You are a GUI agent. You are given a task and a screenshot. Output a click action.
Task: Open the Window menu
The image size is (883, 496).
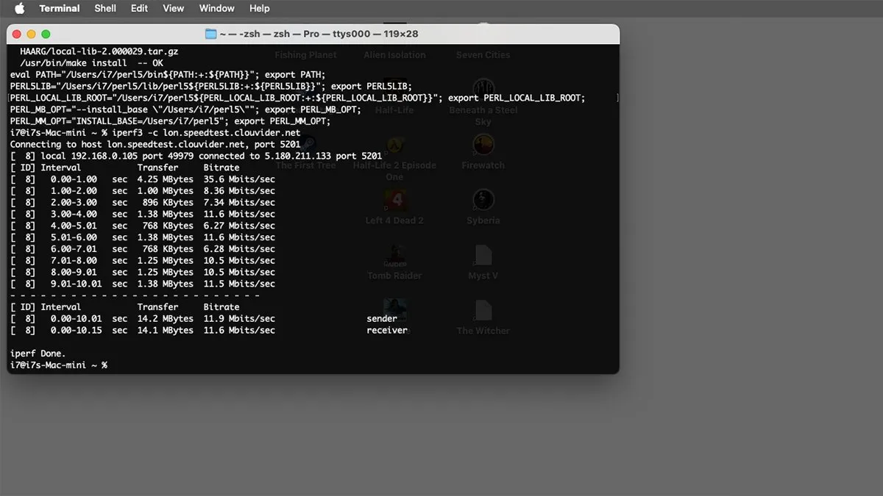(217, 9)
